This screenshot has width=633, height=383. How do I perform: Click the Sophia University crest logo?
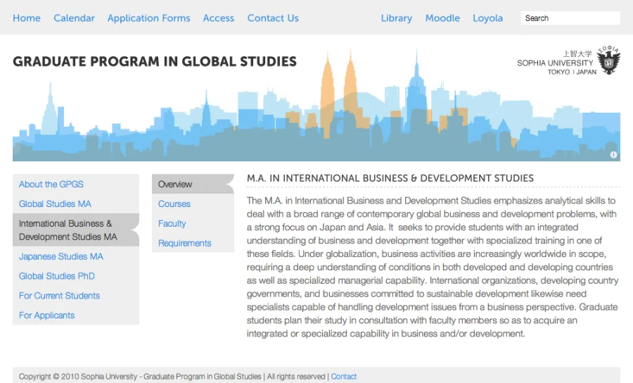(608, 61)
